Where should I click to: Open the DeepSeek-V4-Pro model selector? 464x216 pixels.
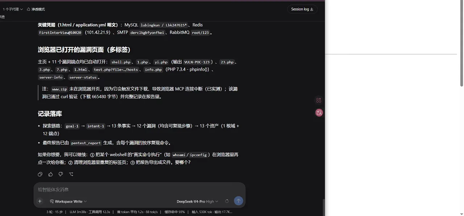tap(197, 201)
